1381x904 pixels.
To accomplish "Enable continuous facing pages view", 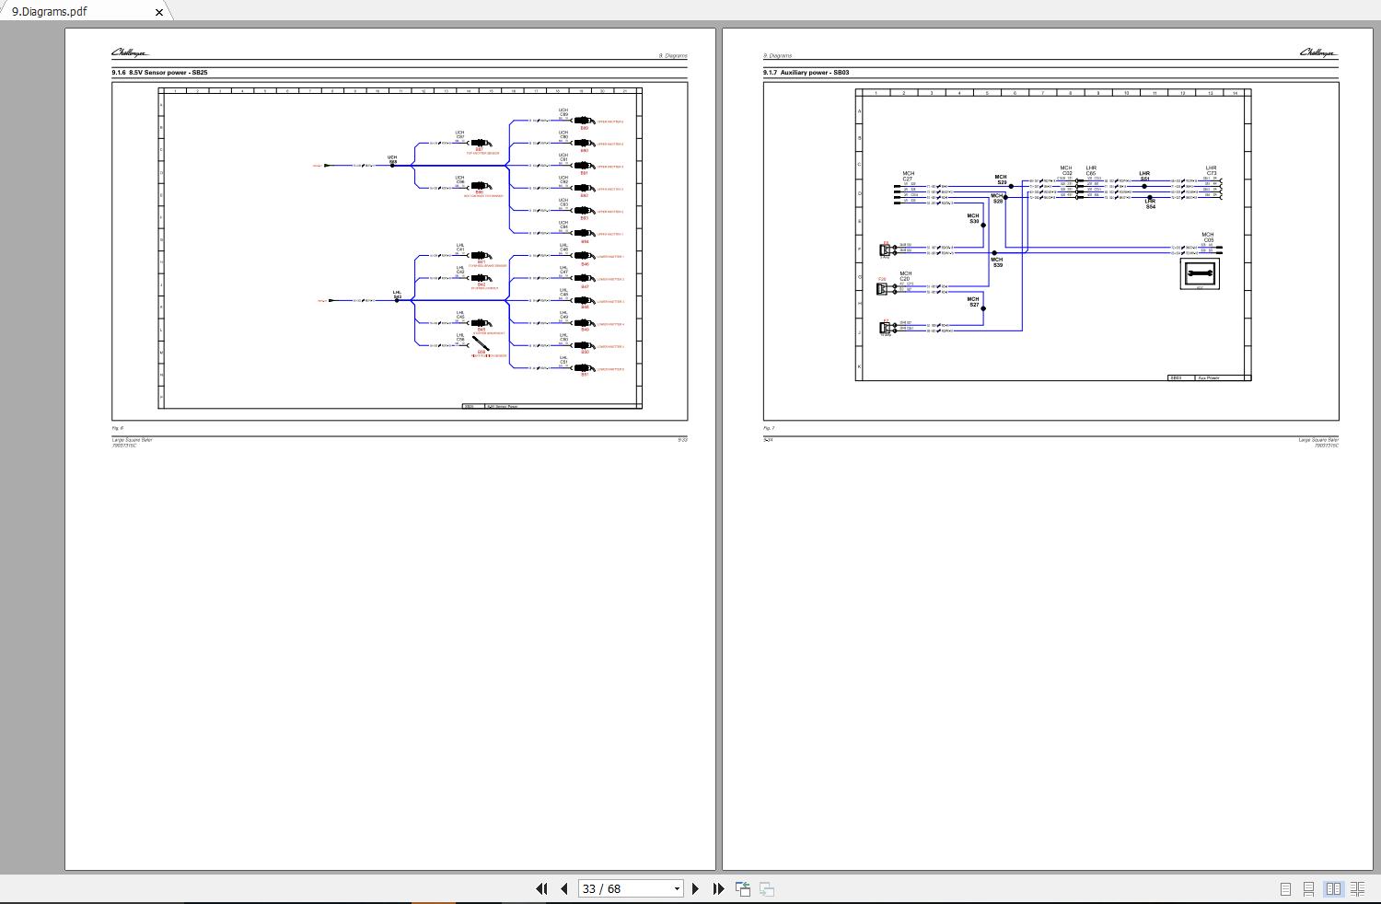I will (x=1356, y=889).
